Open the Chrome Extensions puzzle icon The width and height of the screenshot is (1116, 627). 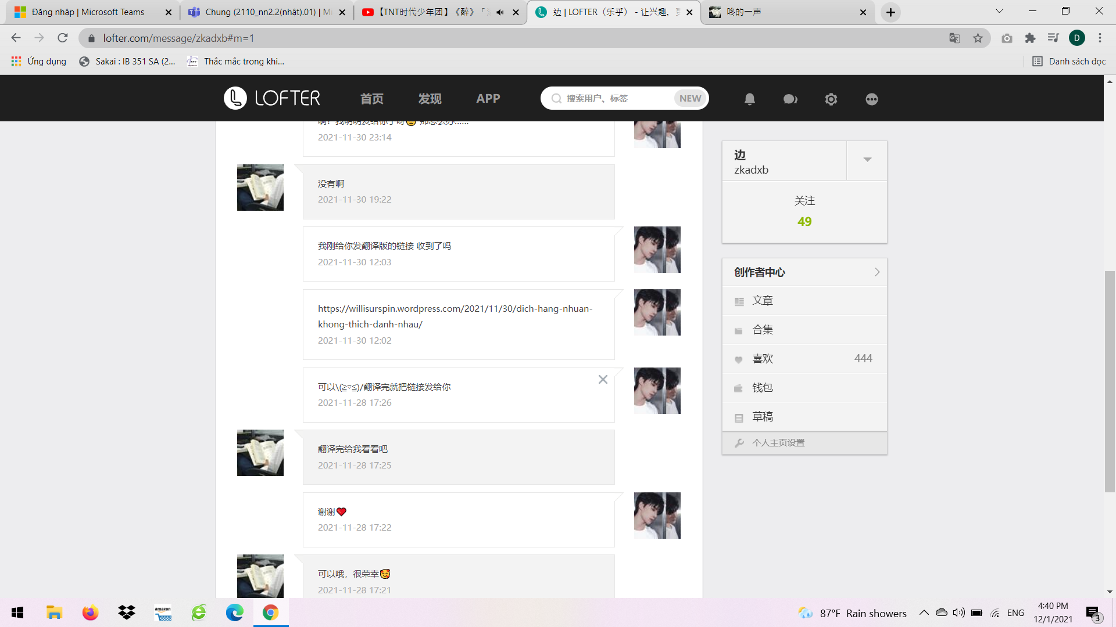pyautogui.click(x=1030, y=38)
